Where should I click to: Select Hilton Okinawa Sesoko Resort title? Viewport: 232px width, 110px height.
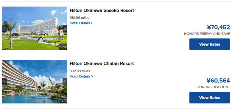click(x=102, y=10)
